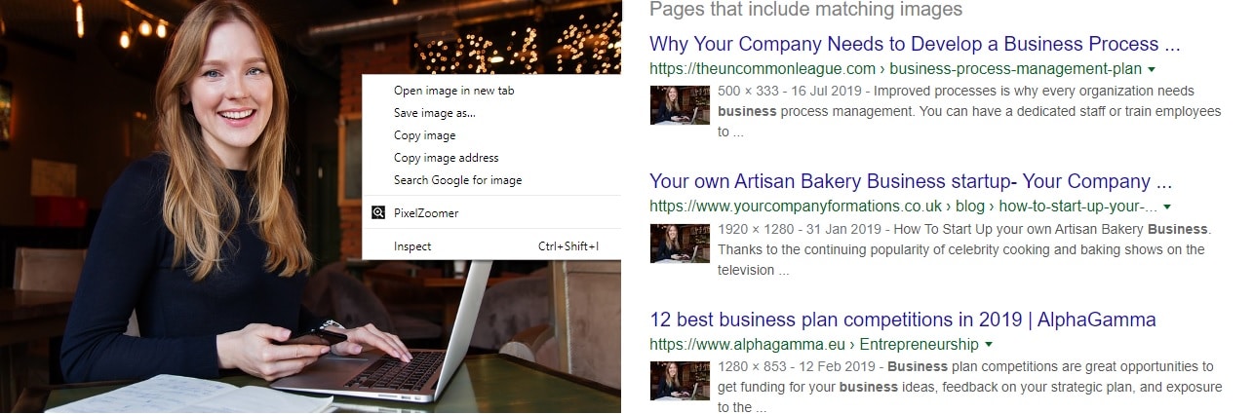Open 'Your own Artisan Bakery Business startup' result
Image resolution: width=1253 pixels, height=414 pixels.
tap(911, 181)
